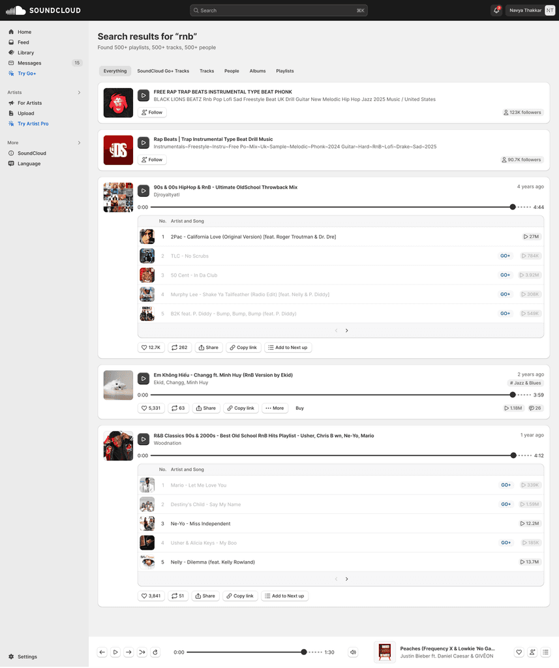Seek in Em Không Hiểu progress bar
Screen dimensions: 559x668
point(341,395)
